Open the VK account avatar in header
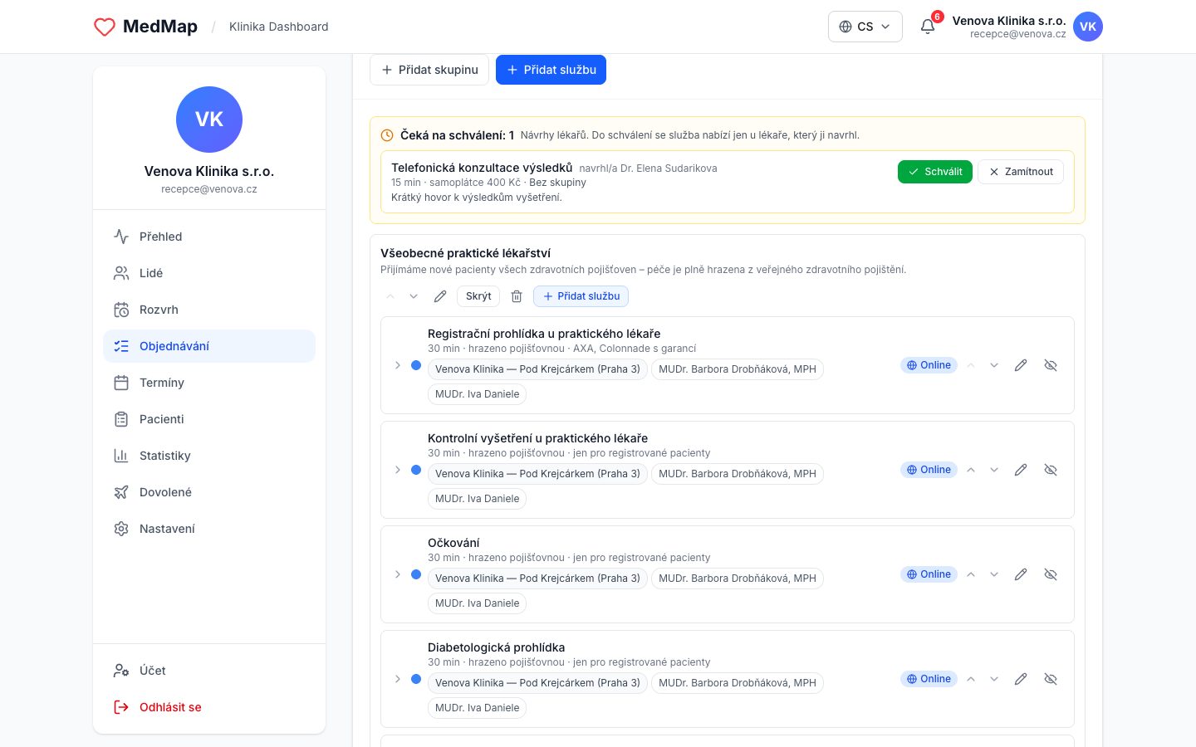Screen dimensions: 1196x747 coord(1088,27)
